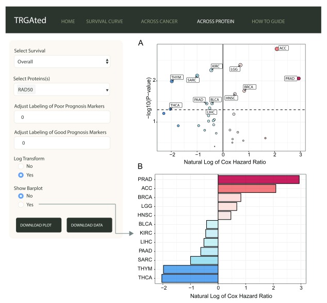327x303 pixels.
Task: Select Yes for Show Barplot
Action: pyautogui.click(x=21, y=205)
